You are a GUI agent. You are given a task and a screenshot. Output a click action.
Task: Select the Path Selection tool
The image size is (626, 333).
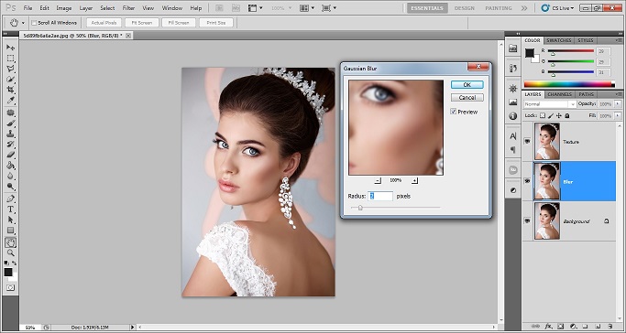coord(10,220)
